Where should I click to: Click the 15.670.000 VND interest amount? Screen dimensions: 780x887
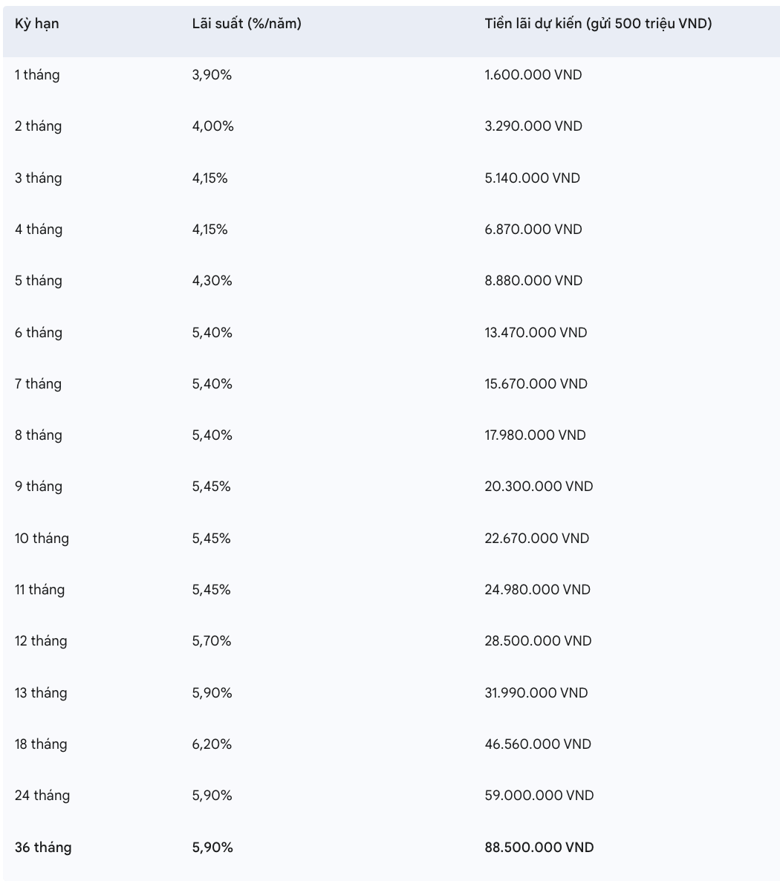pos(536,384)
